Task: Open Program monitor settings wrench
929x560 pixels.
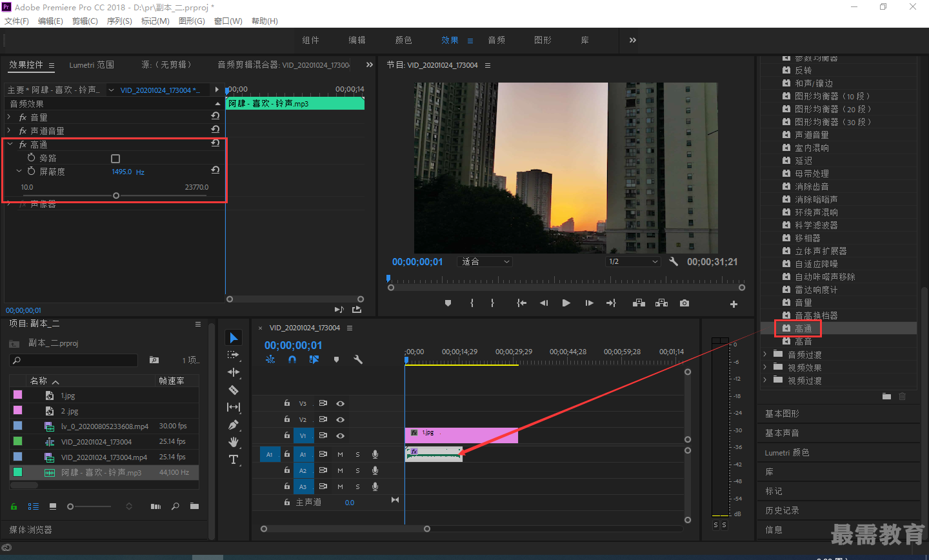Action: tap(674, 261)
